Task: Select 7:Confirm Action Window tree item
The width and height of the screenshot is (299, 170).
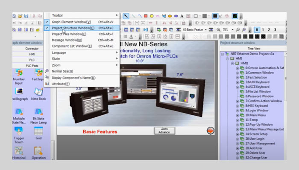Action: tap(264, 101)
